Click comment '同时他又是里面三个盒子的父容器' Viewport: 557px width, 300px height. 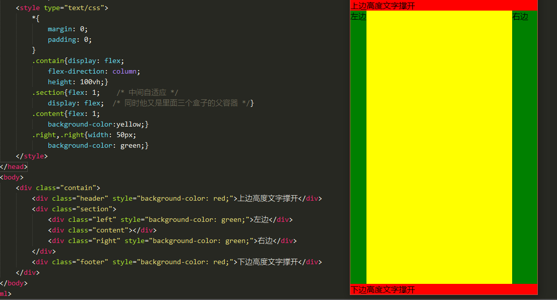point(181,103)
